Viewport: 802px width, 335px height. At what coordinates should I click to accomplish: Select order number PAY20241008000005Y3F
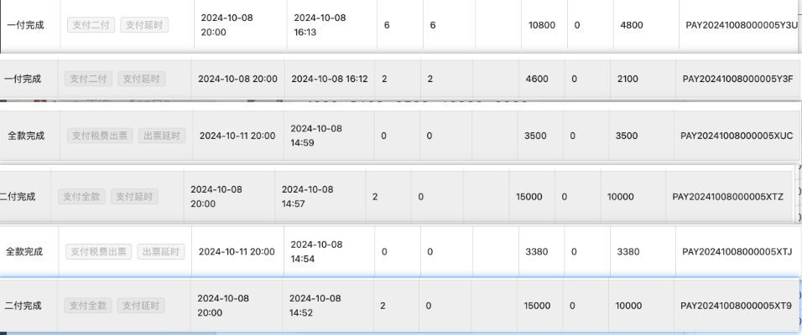737,79
